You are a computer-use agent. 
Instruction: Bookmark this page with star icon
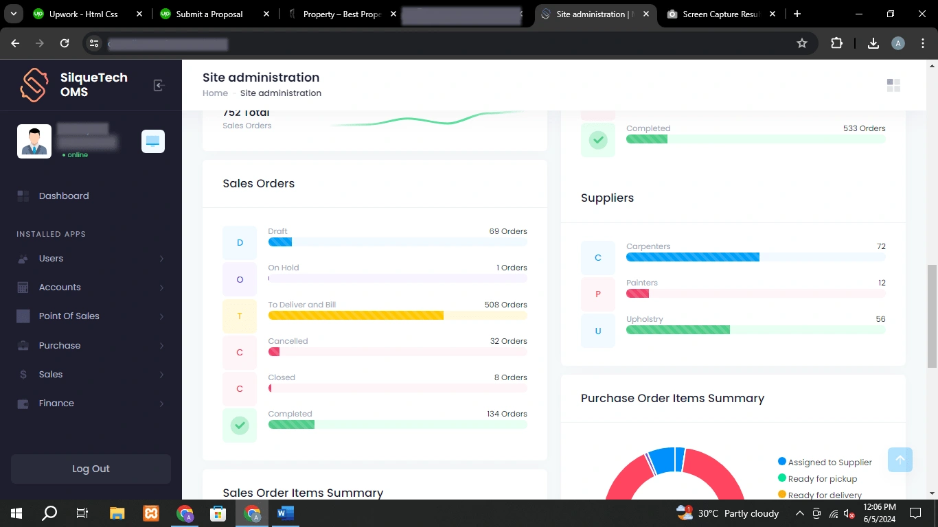pyautogui.click(x=801, y=43)
